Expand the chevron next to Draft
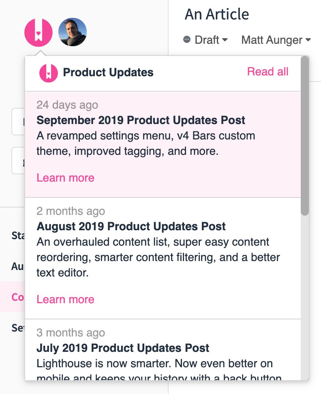Viewport: 321px width, 394px height. [225, 40]
